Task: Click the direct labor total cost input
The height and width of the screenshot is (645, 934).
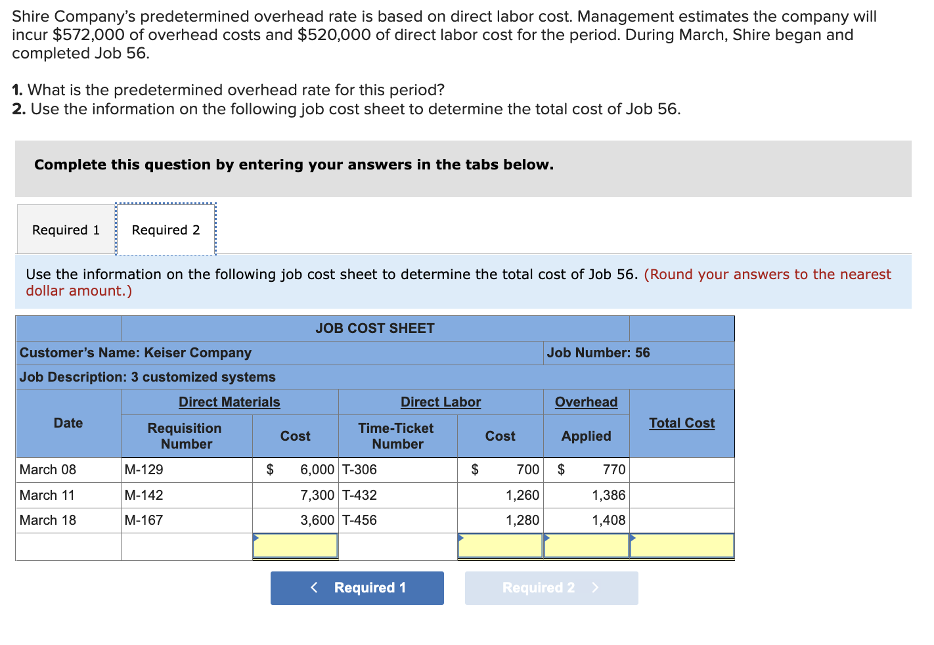Action: 500,546
